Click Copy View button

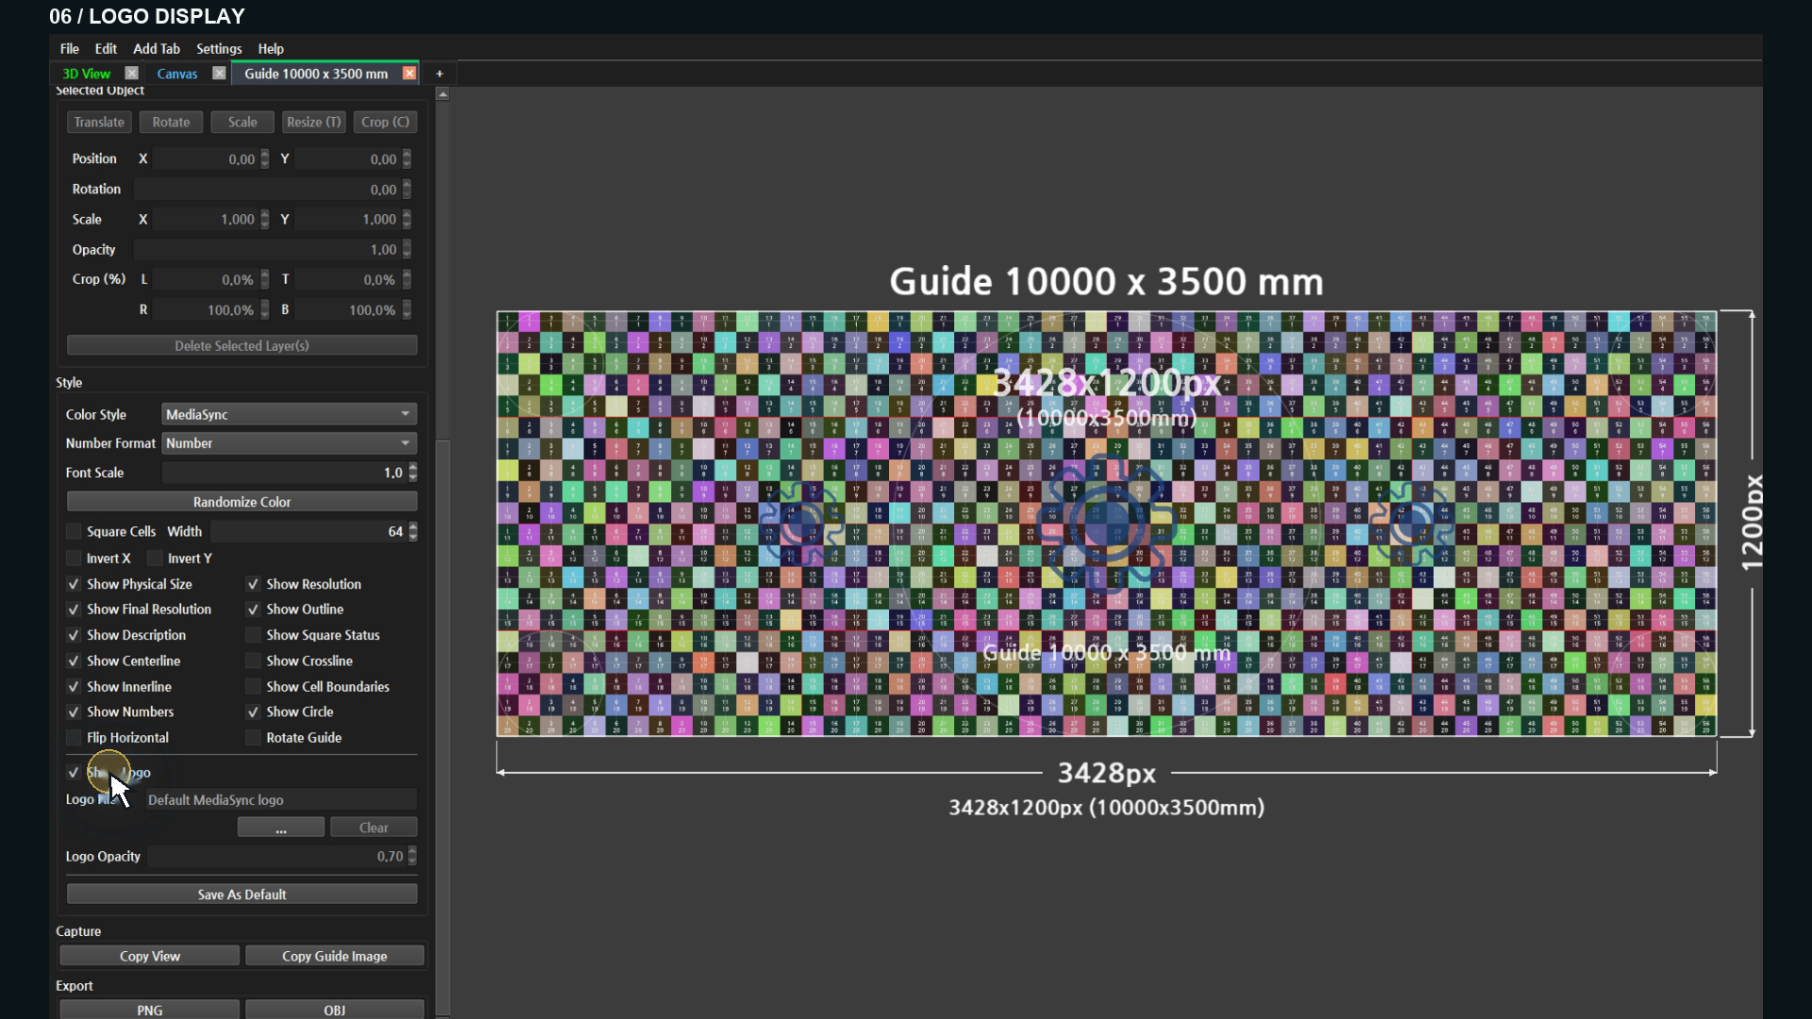(149, 957)
